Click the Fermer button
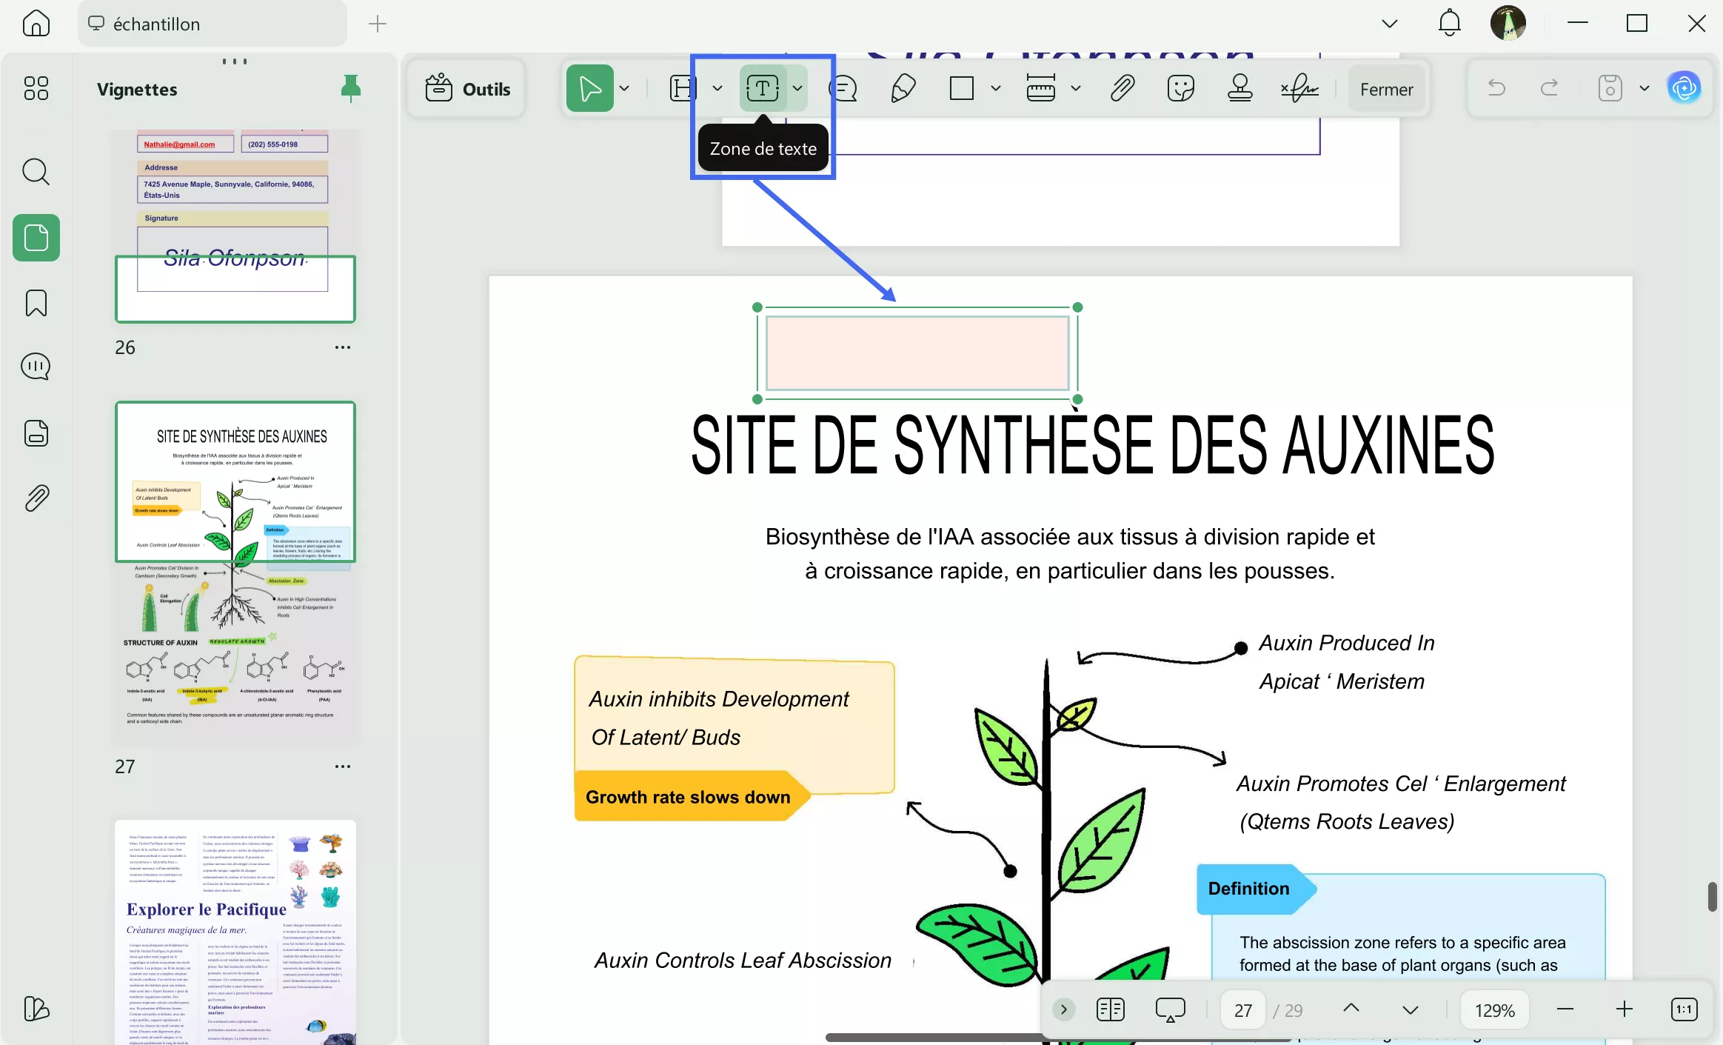 click(1385, 88)
